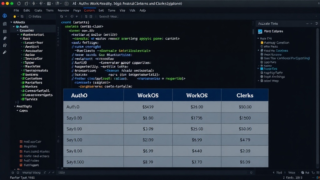Click the '$5499' table cell
The height and width of the screenshot is (180, 320).
pos(148,107)
